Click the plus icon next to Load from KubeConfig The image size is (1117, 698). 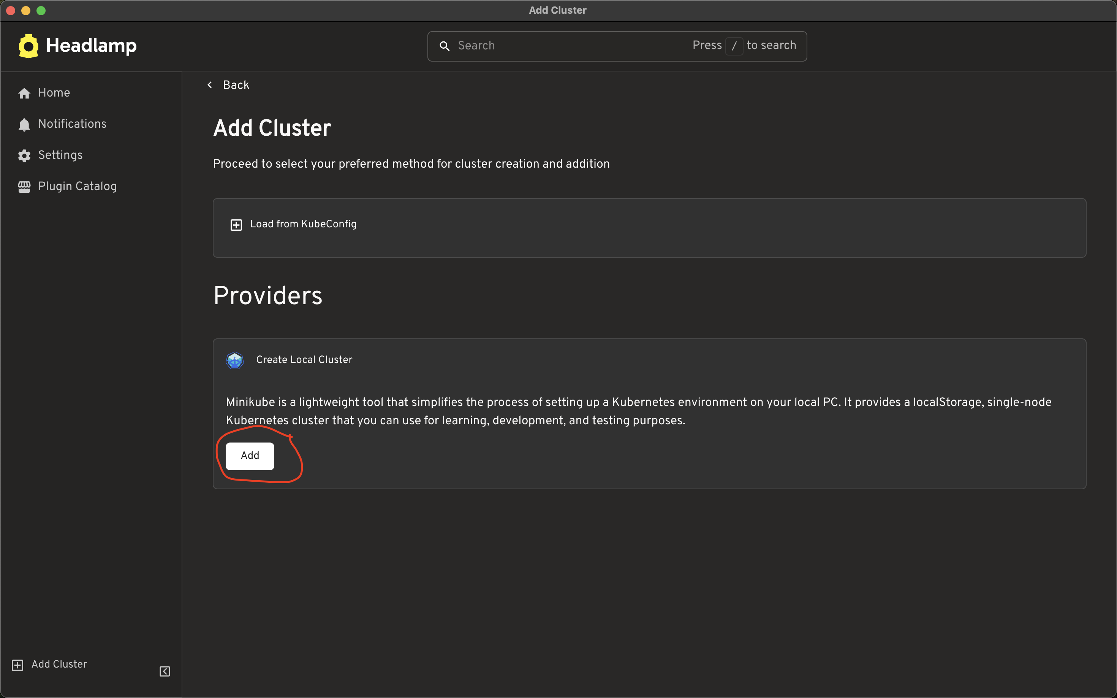[236, 225]
